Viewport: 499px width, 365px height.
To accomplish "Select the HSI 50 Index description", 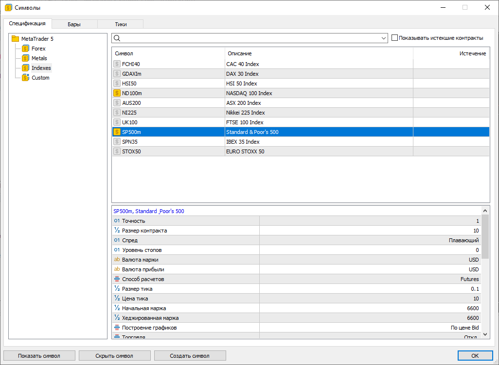I will [x=242, y=83].
